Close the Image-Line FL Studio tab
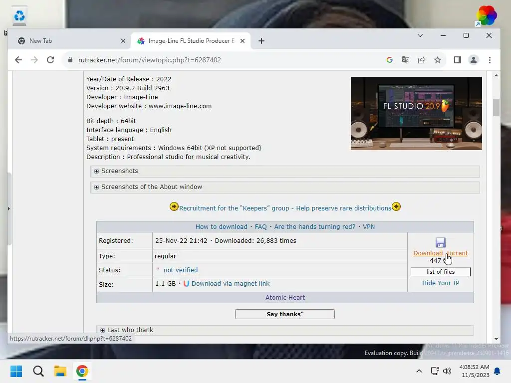511x383 pixels. [243, 41]
